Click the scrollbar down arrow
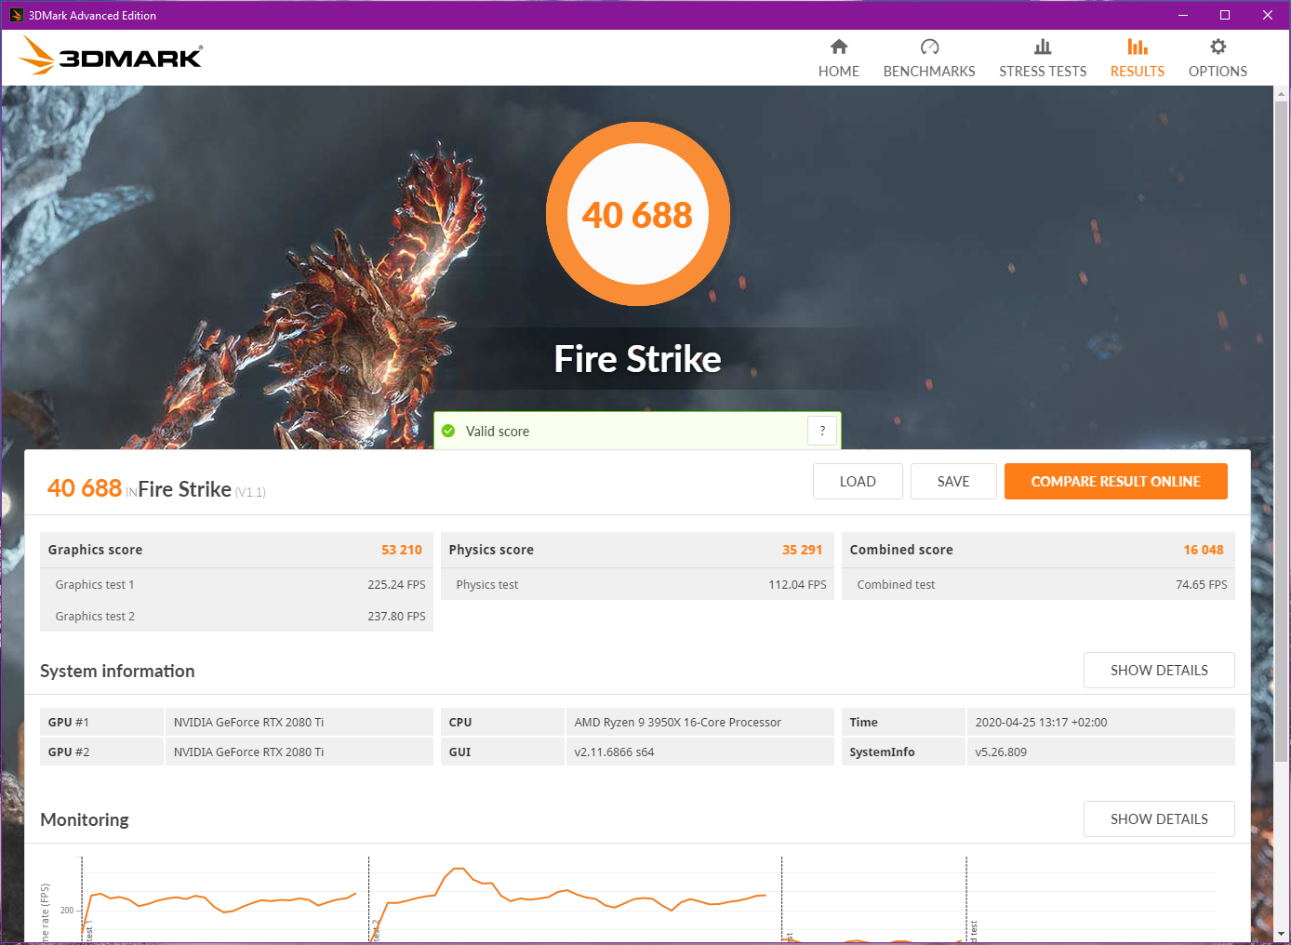 [x=1281, y=933]
